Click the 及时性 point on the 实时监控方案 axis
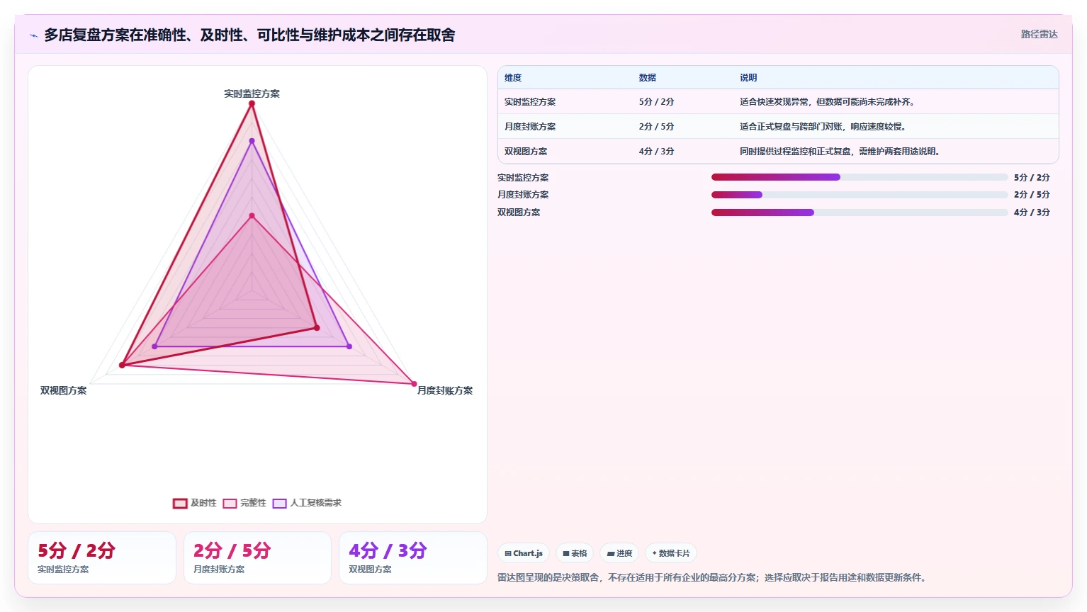Image resolution: width=1087 pixels, height=612 pixels. 252,103
